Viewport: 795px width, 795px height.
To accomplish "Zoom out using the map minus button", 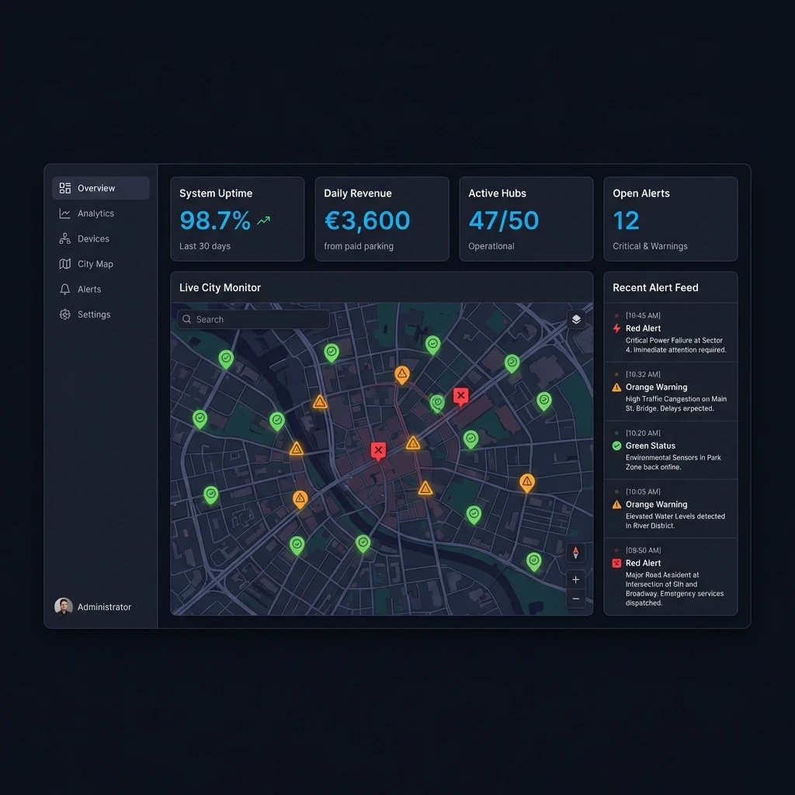I will (575, 599).
